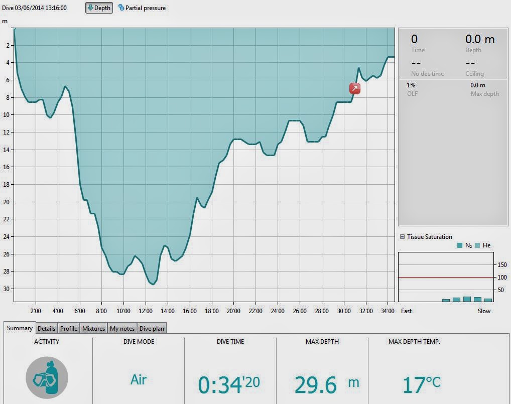Screen dimensions: 511x404
Task: Click the Depth down-arrow icon
Action: pos(90,8)
